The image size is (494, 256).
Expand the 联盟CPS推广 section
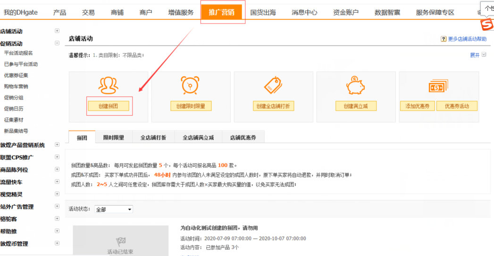coord(57,157)
